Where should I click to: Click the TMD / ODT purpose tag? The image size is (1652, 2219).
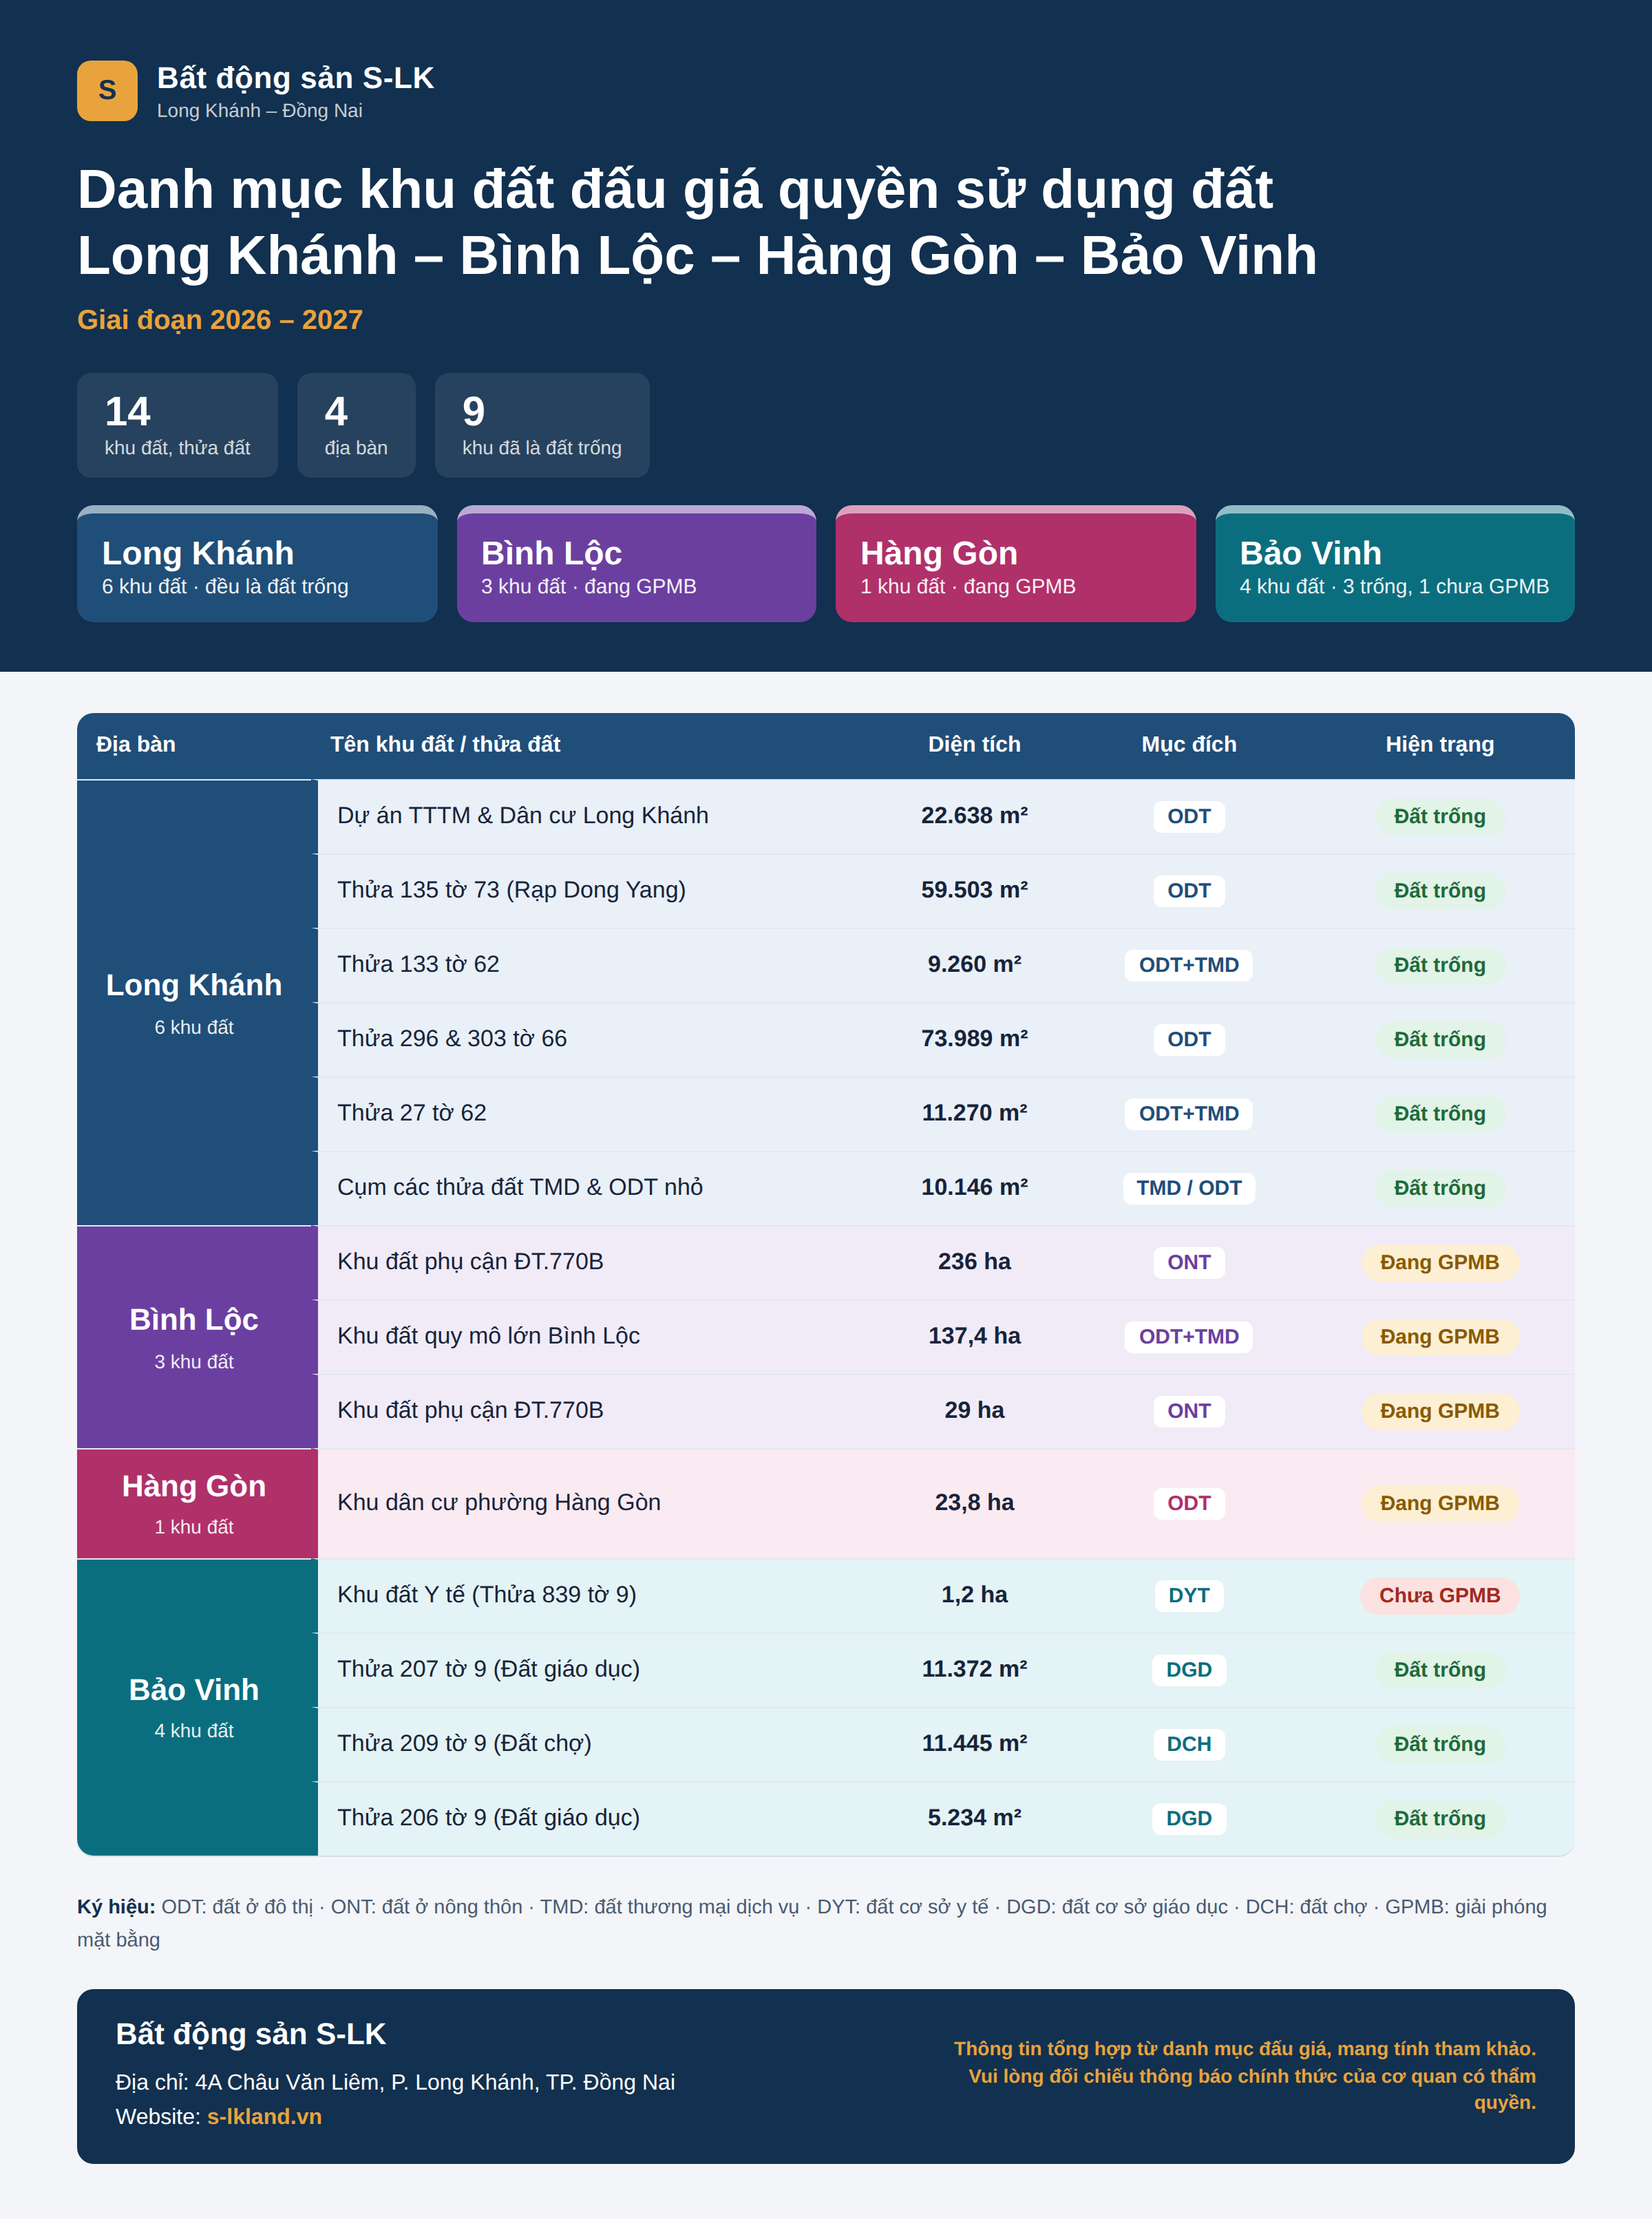(x=1188, y=1188)
